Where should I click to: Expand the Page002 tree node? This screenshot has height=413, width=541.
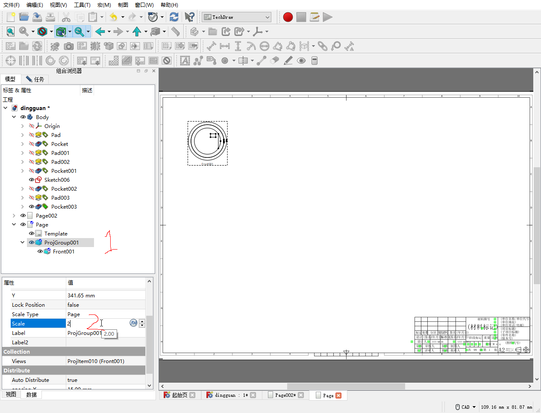coord(14,215)
